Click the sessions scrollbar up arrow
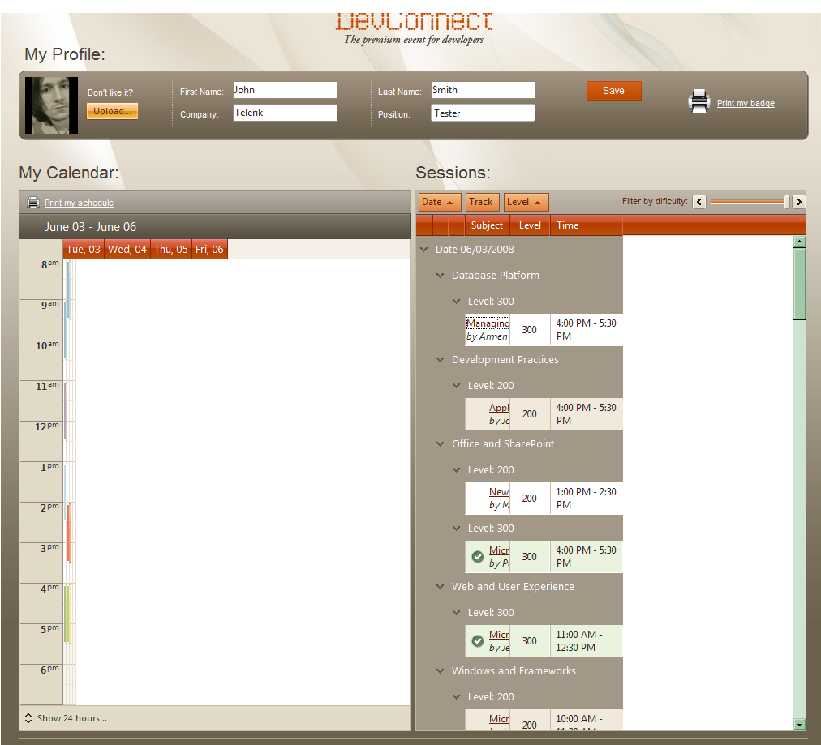This screenshot has width=821, height=745. click(x=799, y=242)
